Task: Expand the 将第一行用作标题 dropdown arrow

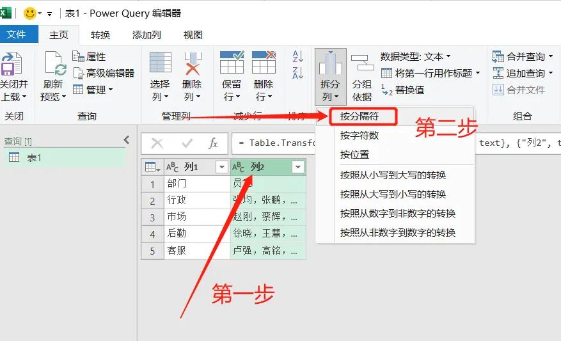Action: 478,73
